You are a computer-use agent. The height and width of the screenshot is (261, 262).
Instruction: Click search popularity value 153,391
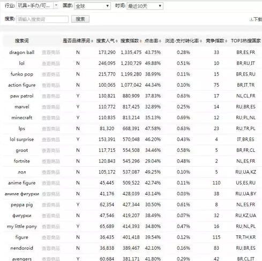click(x=107, y=140)
